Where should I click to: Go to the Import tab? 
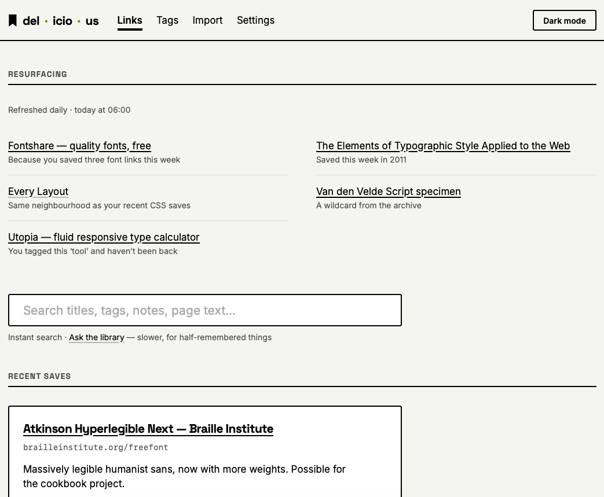[207, 20]
